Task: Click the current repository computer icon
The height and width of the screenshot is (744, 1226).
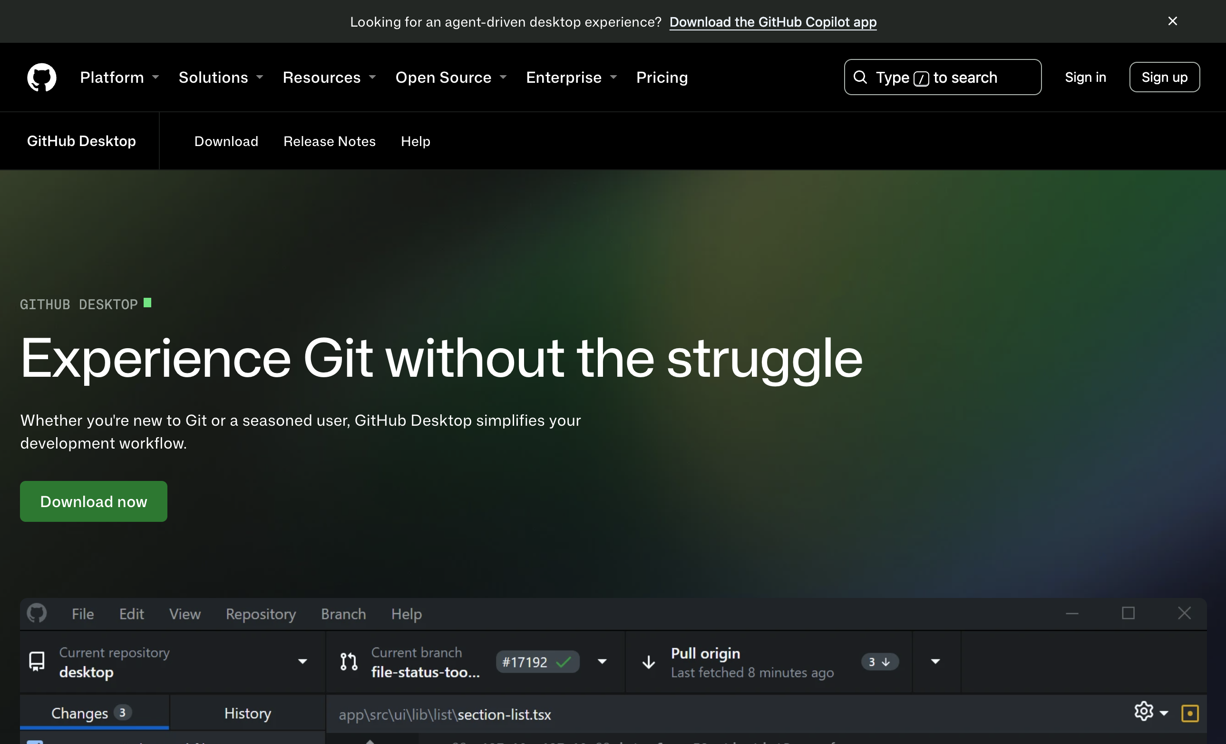Action: click(37, 661)
